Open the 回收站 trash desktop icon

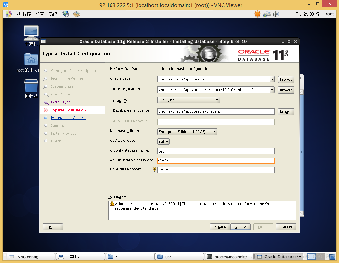[31, 88]
